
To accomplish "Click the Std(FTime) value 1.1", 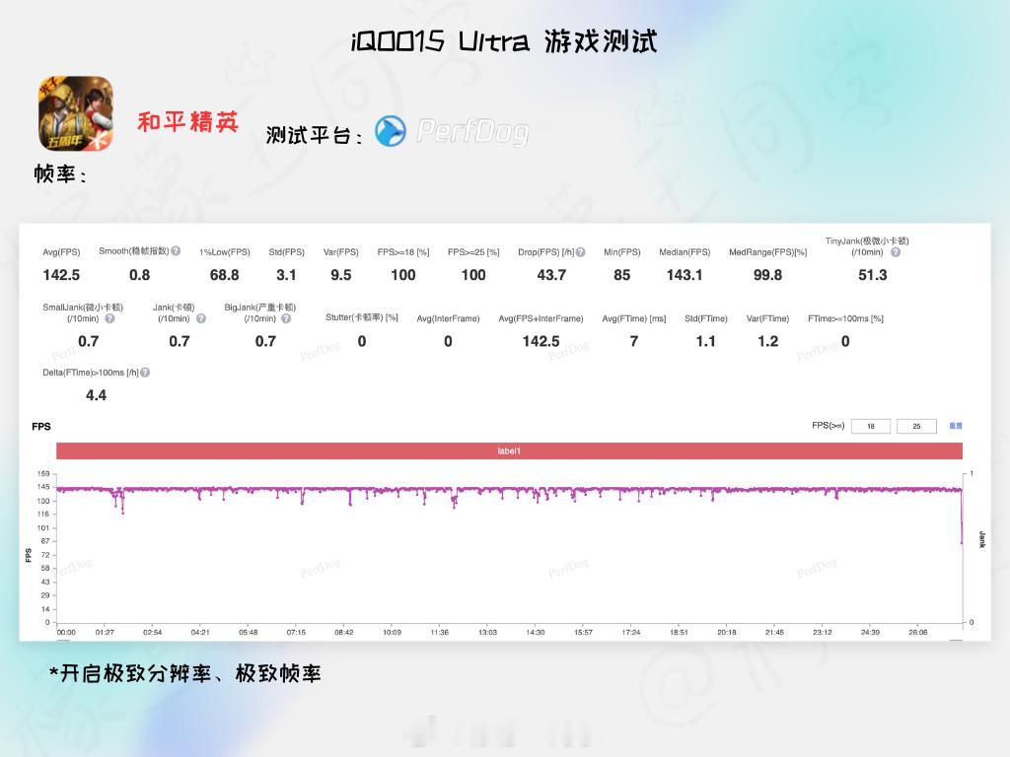I will point(705,341).
